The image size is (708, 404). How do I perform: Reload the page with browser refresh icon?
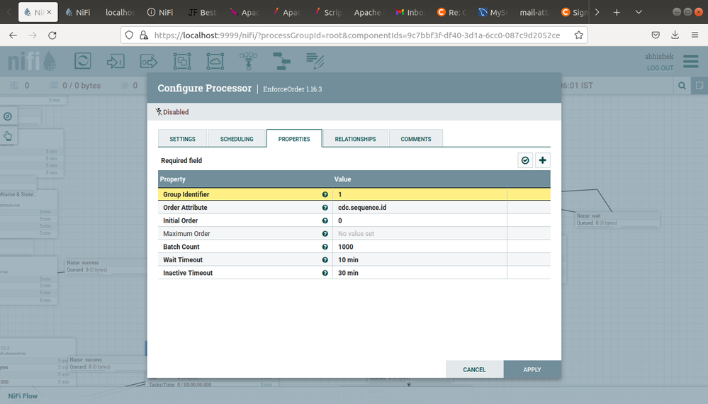point(52,35)
